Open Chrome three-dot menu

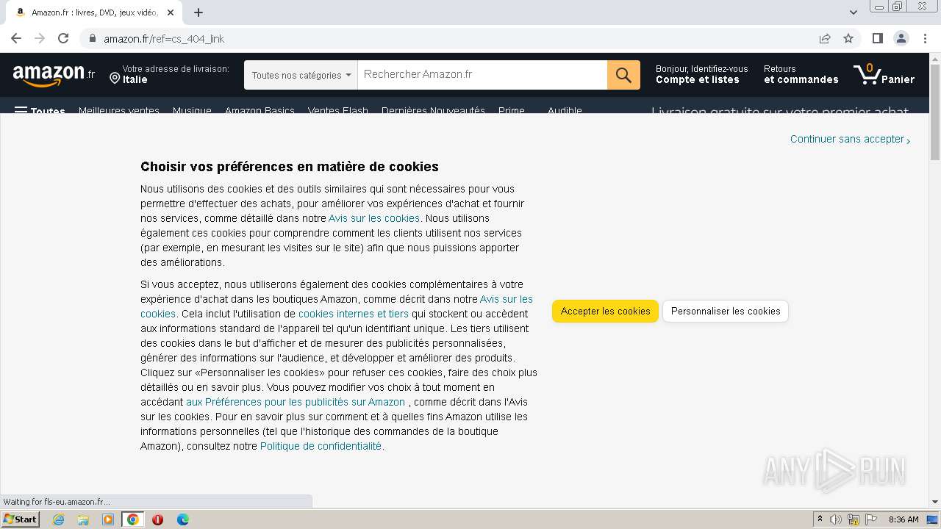tap(926, 38)
